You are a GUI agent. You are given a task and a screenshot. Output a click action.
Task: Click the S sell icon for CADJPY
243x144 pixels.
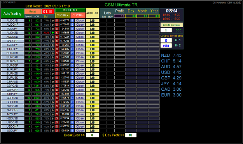57,45
